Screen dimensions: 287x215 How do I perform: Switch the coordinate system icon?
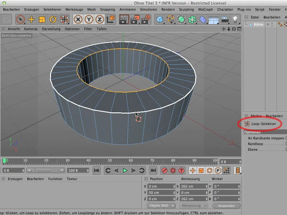coord(110,19)
